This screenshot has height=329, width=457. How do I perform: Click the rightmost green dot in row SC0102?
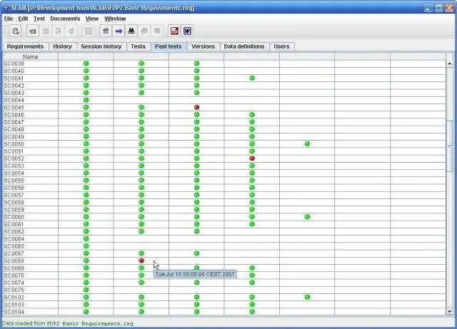(307, 297)
